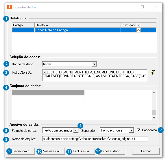Maximize the Exportar dados window

click(142, 7)
